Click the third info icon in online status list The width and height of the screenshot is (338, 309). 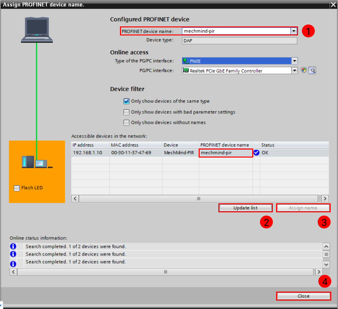tap(13, 264)
